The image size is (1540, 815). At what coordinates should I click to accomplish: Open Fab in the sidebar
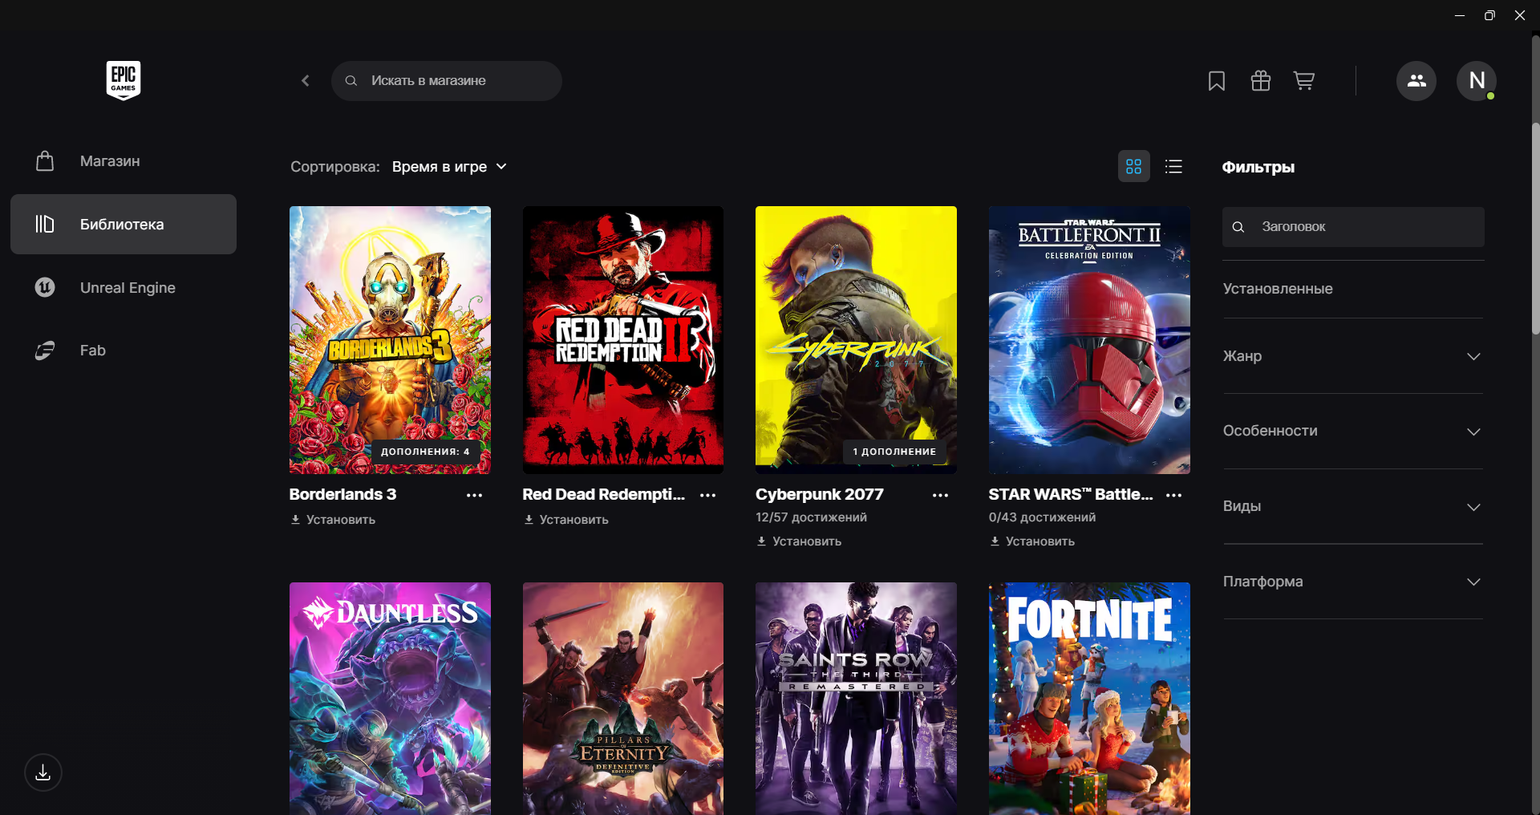point(124,351)
